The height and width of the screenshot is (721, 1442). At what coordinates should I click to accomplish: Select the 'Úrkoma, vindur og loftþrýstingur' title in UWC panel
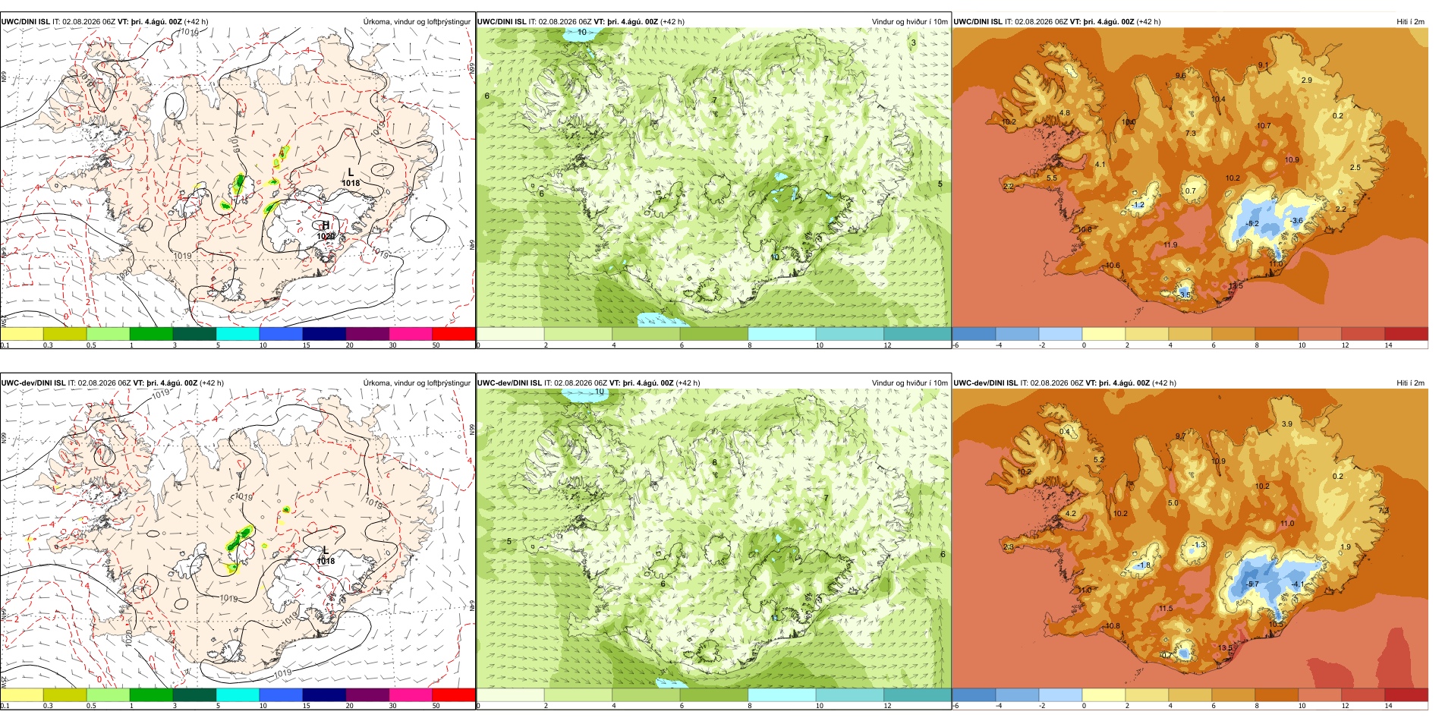coord(417,22)
